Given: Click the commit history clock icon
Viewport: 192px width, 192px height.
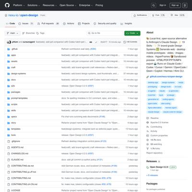Looking at the screenshot, I should [124, 42].
